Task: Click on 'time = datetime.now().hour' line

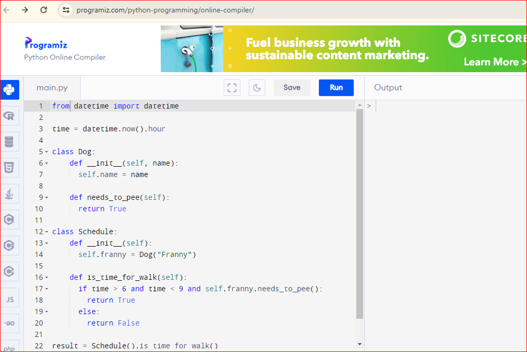Action: (109, 129)
